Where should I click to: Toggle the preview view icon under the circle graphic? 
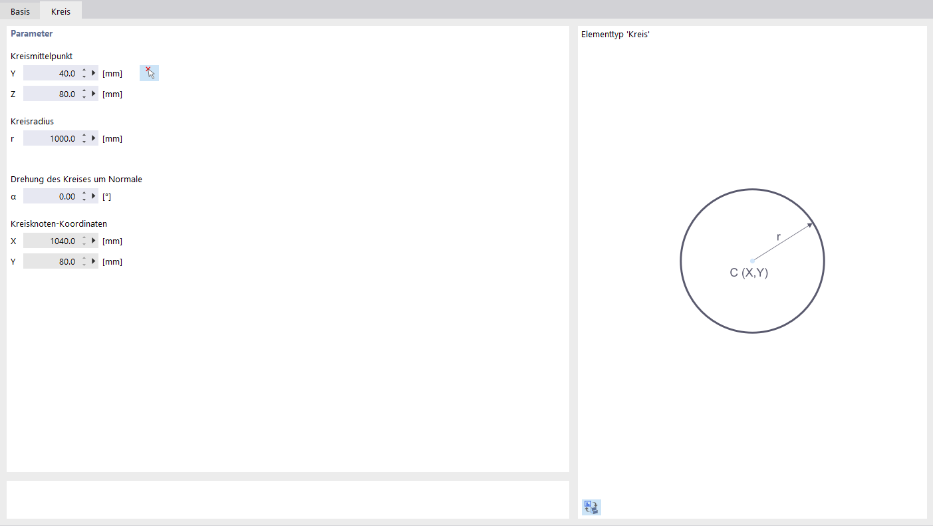click(x=591, y=507)
